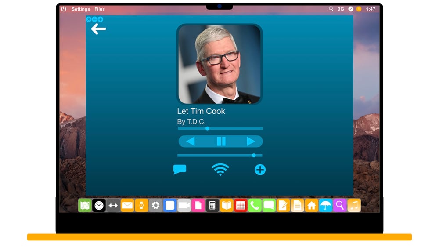This screenshot has width=439, height=247.
Task: Click the artist text "By T.D.C."
Action: [191, 122]
